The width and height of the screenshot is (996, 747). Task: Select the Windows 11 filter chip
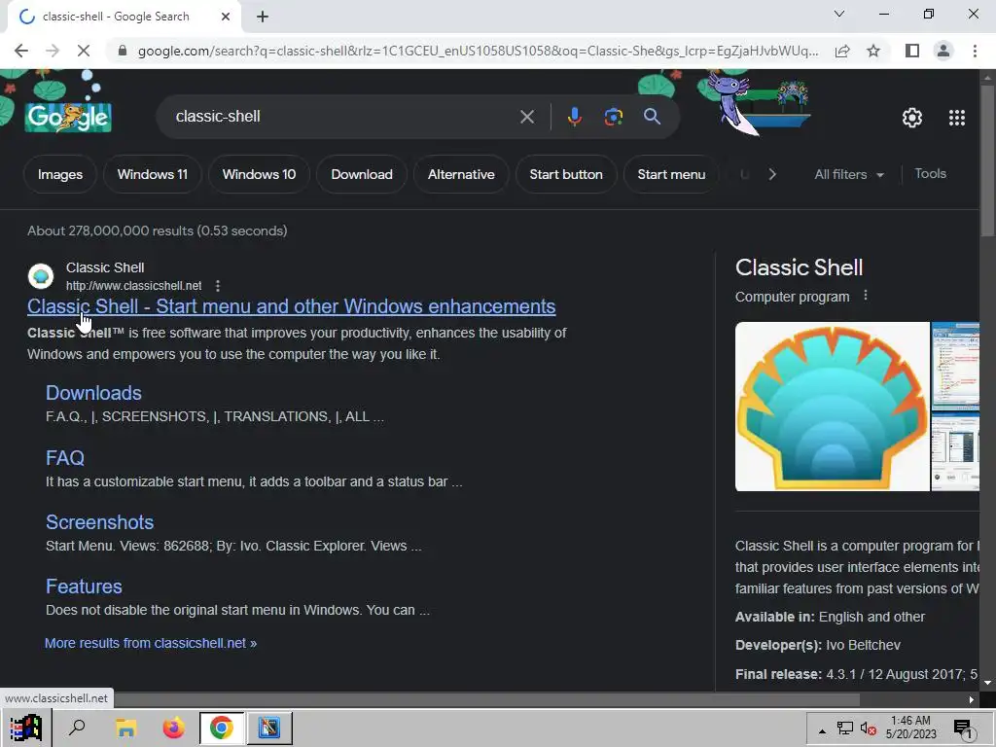click(153, 175)
